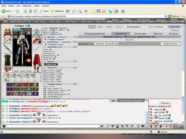Click the green robe armor slot
The width and height of the screenshot is (186, 139).
(x=7, y=60)
